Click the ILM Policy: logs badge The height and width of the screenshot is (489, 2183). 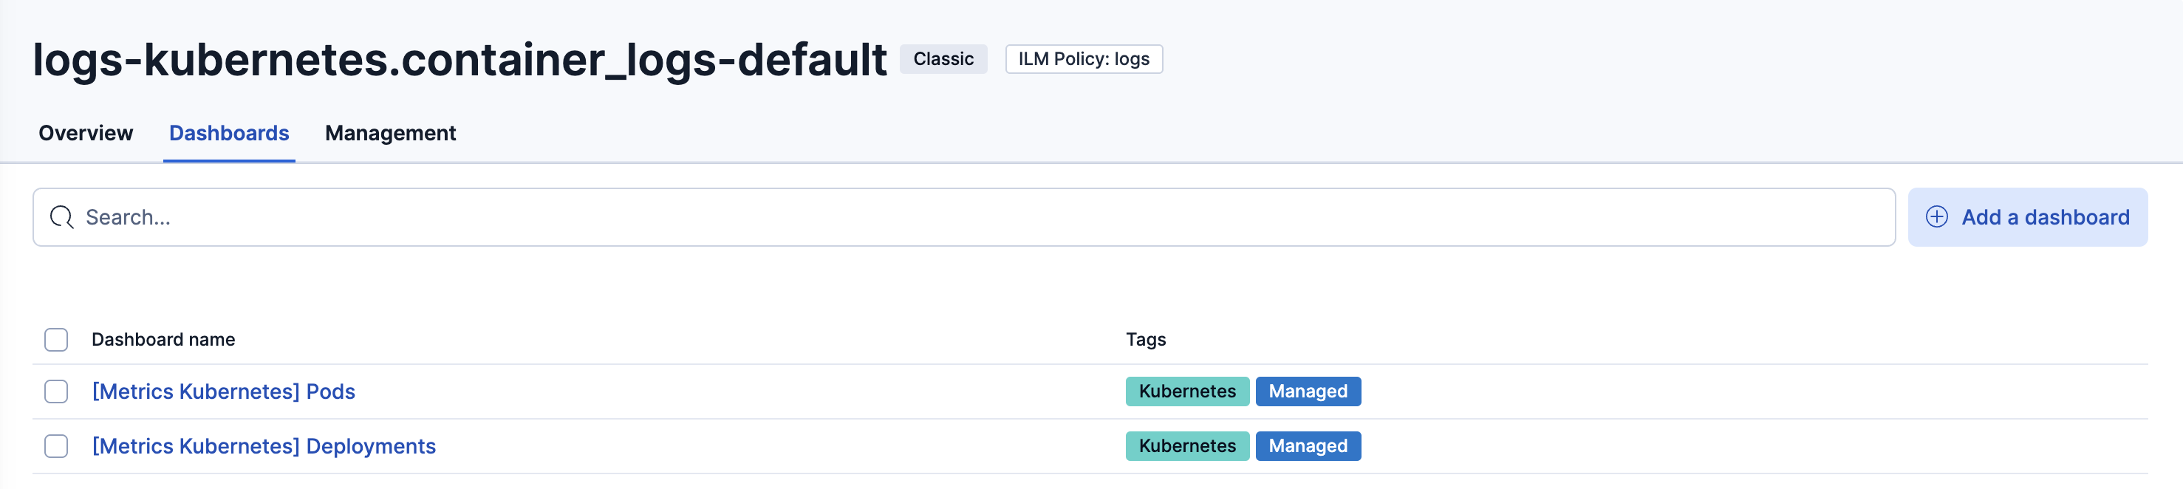1083,59
